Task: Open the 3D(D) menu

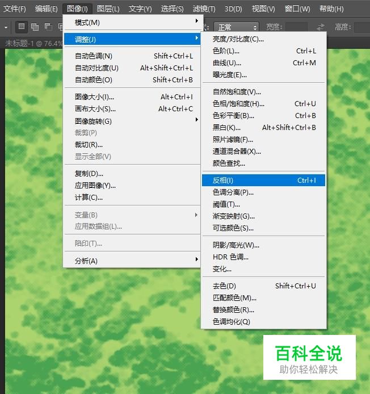Action: click(x=233, y=9)
